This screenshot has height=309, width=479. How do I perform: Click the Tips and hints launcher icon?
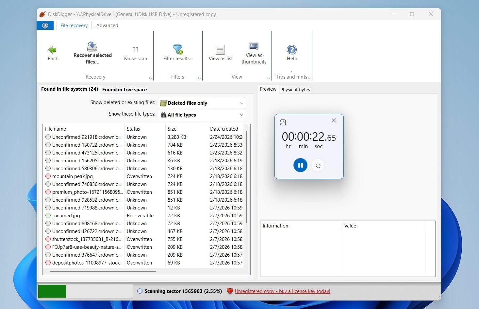point(309,78)
